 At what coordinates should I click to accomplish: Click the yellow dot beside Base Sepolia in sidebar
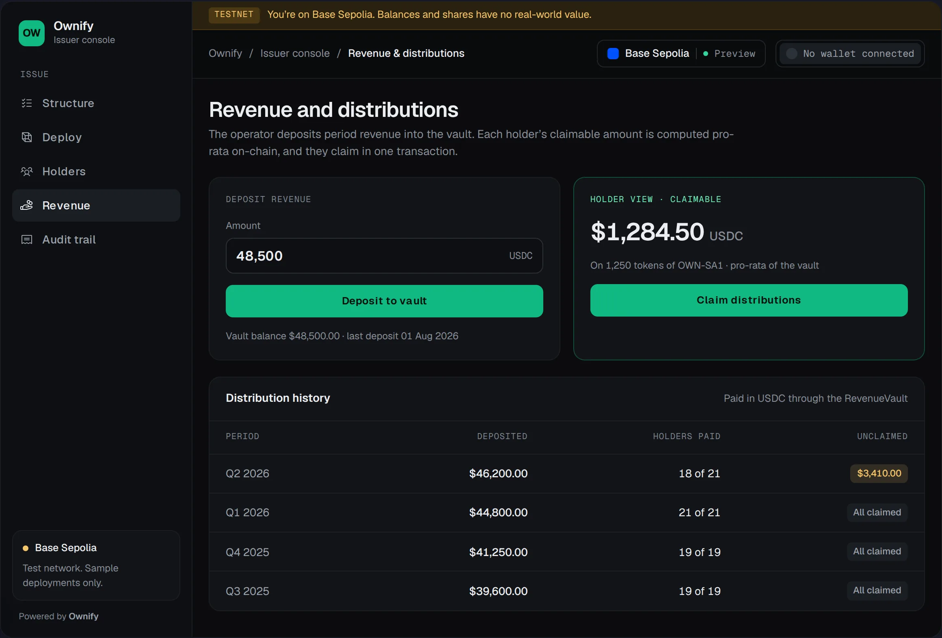click(x=26, y=548)
